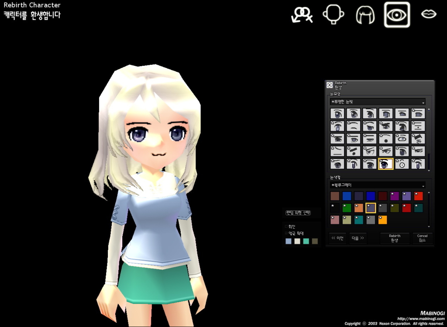Click the eye style list down arrow
The width and height of the screenshot is (447, 327).
429,170
